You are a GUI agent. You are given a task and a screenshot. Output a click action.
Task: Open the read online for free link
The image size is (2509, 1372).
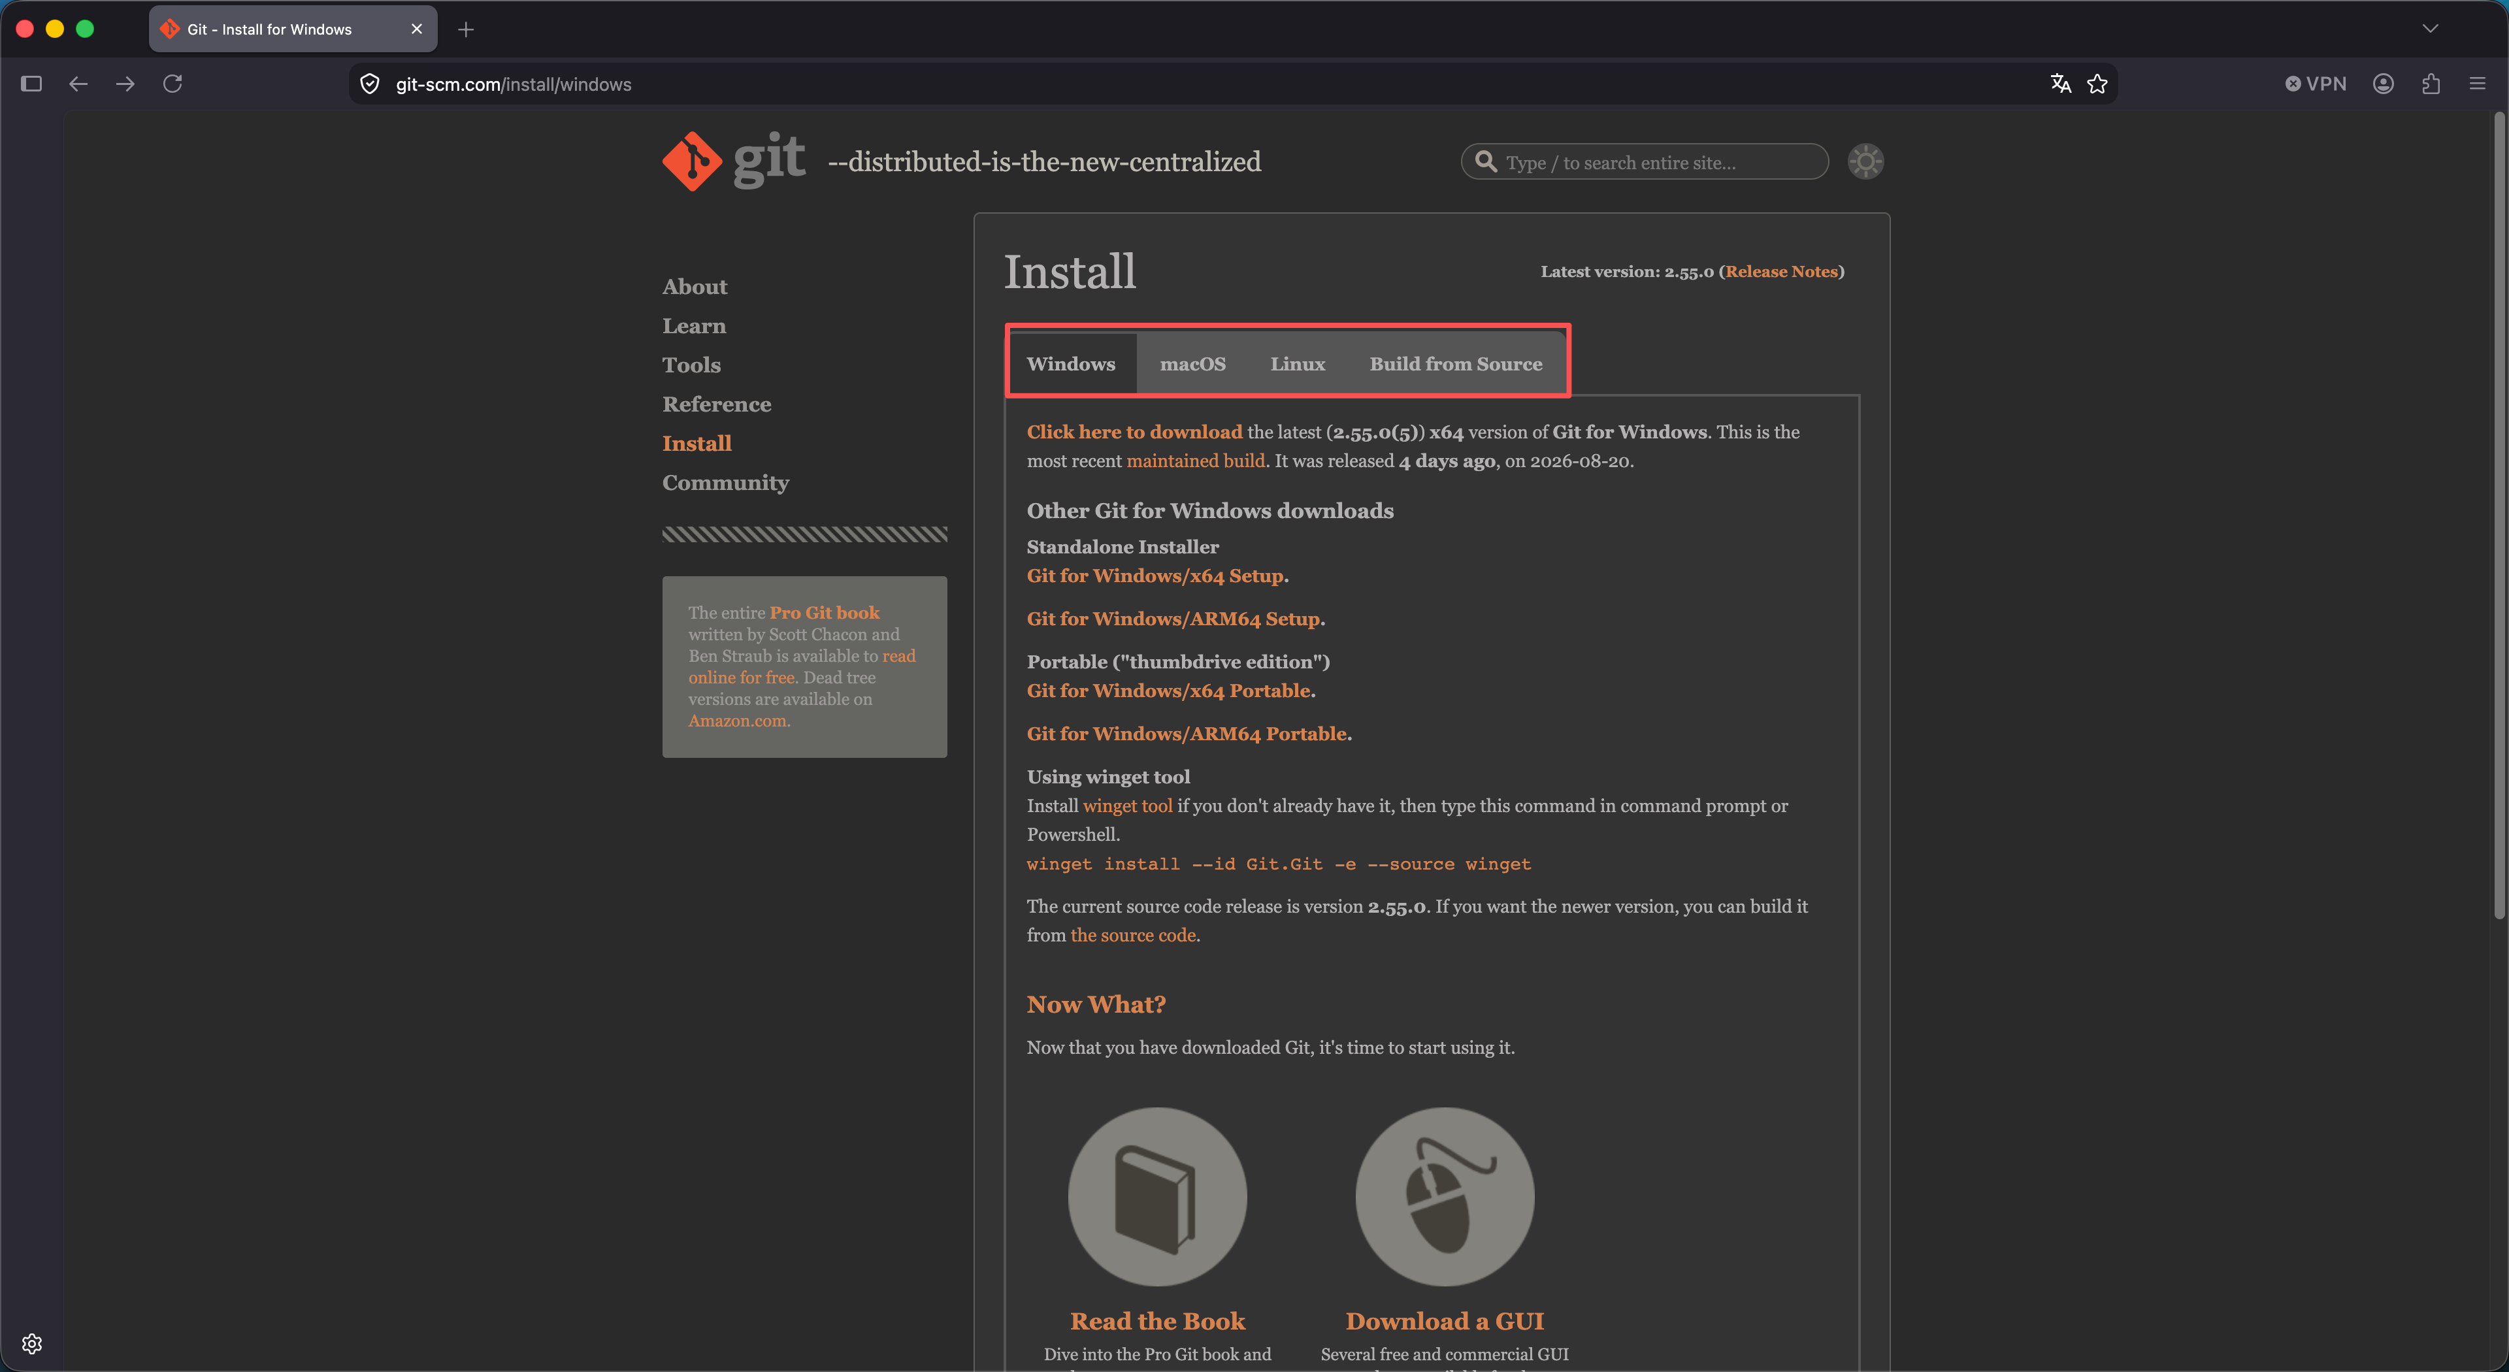click(802, 667)
